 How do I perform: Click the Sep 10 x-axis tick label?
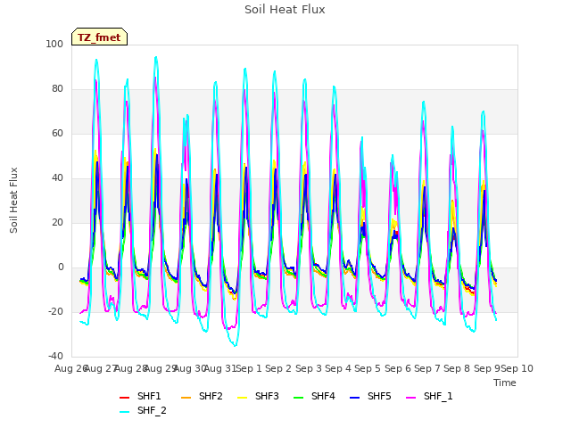pos(517,368)
